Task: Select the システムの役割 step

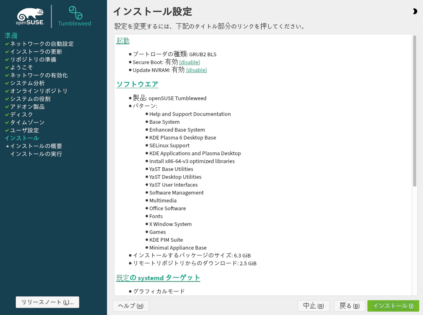Action: [30, 99]
